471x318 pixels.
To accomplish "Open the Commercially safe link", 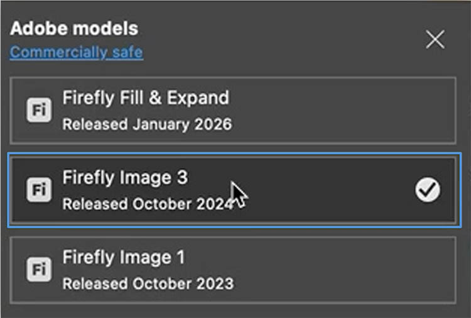I will point(76,52).
